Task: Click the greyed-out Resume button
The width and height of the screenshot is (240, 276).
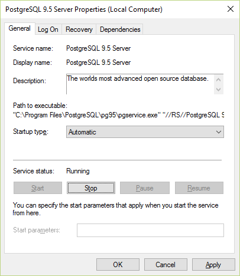Action: click(x=199, y=188)
